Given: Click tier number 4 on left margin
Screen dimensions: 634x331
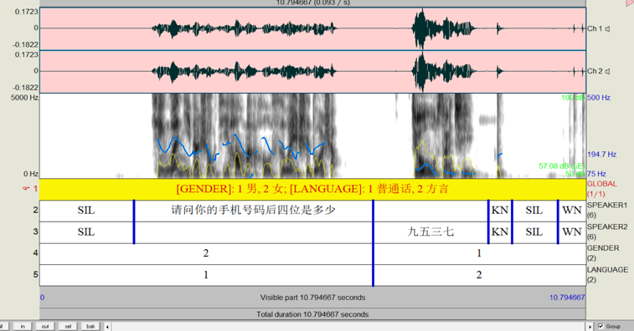Looking at the screenshot, I should tap(35, 253).
